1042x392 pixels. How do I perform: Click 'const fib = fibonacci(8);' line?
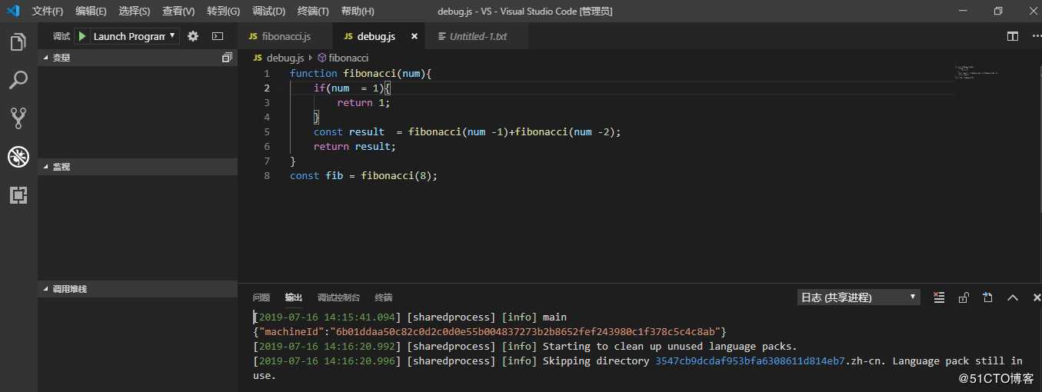[x=364, y=175]
